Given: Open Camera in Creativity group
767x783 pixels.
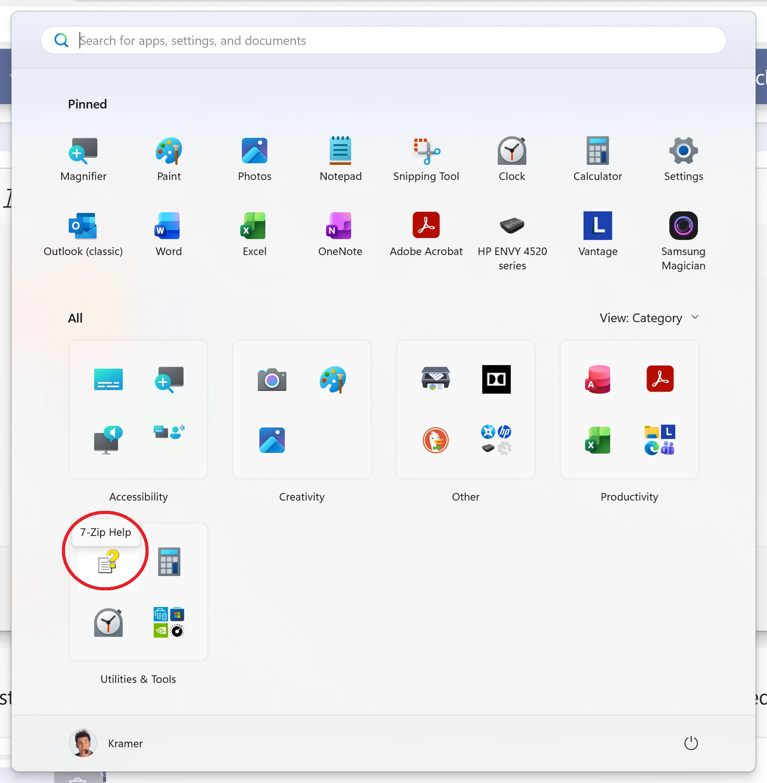Looking at the screenshot, I should coord(272,380).
